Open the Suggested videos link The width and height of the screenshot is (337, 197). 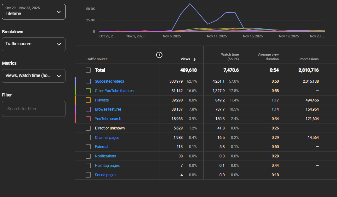[109, 81]
